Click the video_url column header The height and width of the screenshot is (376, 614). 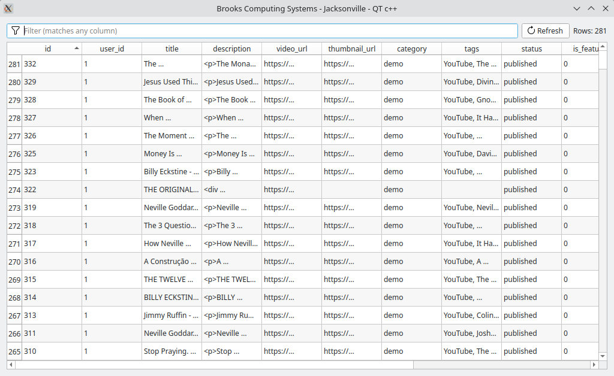coord(291,48)
